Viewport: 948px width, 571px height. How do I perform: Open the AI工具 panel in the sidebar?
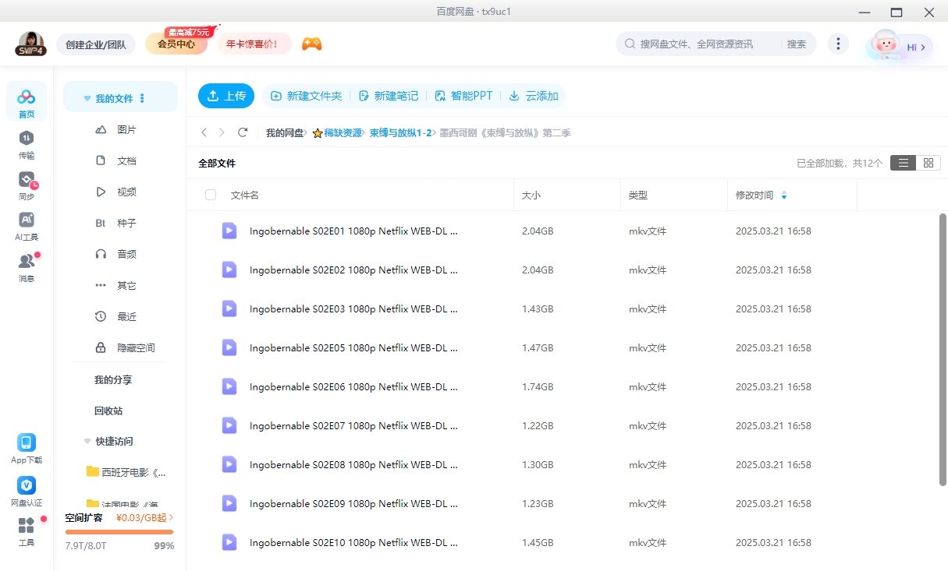(26, 226)
